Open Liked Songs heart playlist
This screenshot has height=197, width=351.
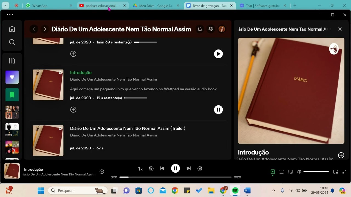[x=12, y=77]
